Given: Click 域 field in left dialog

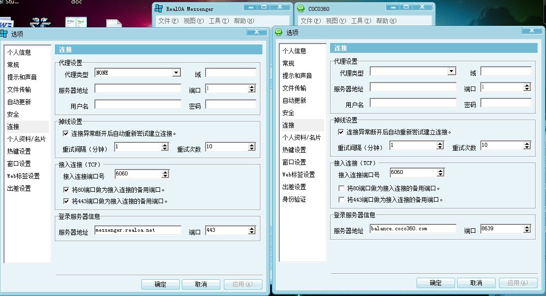Looking at the screenshot, I should pyautogui.click(x=231, y=73).
